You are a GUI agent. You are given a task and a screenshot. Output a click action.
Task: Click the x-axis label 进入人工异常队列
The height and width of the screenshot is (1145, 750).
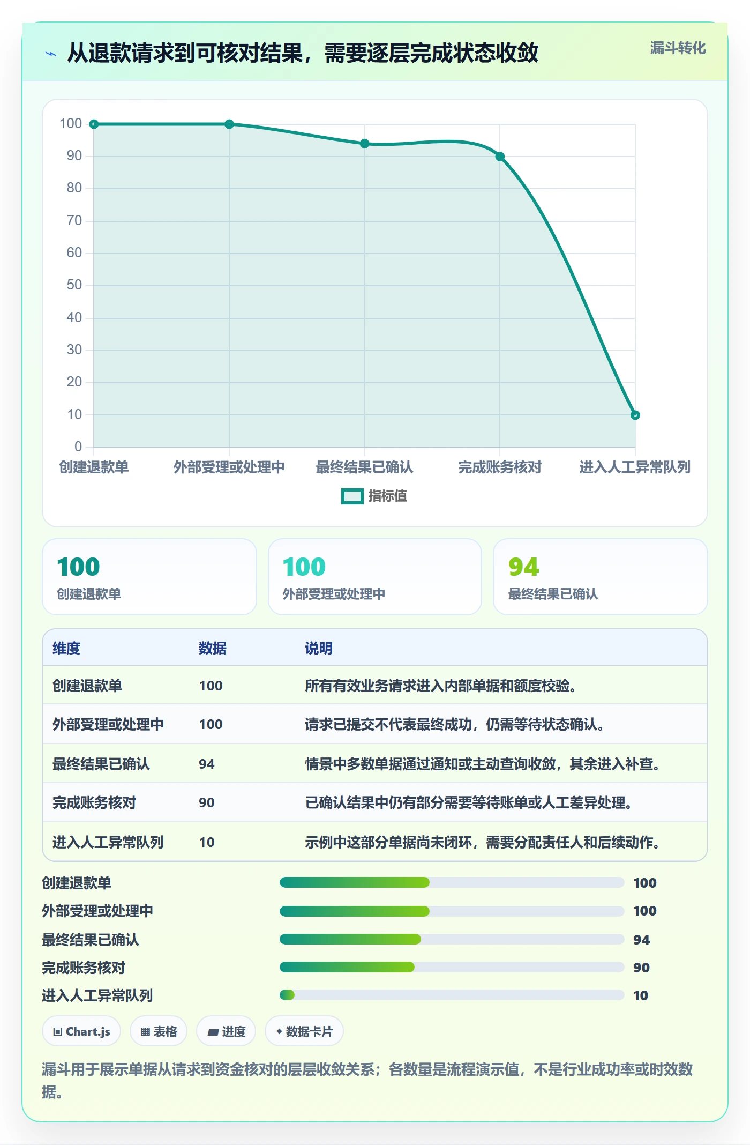(x=635, y=467)
